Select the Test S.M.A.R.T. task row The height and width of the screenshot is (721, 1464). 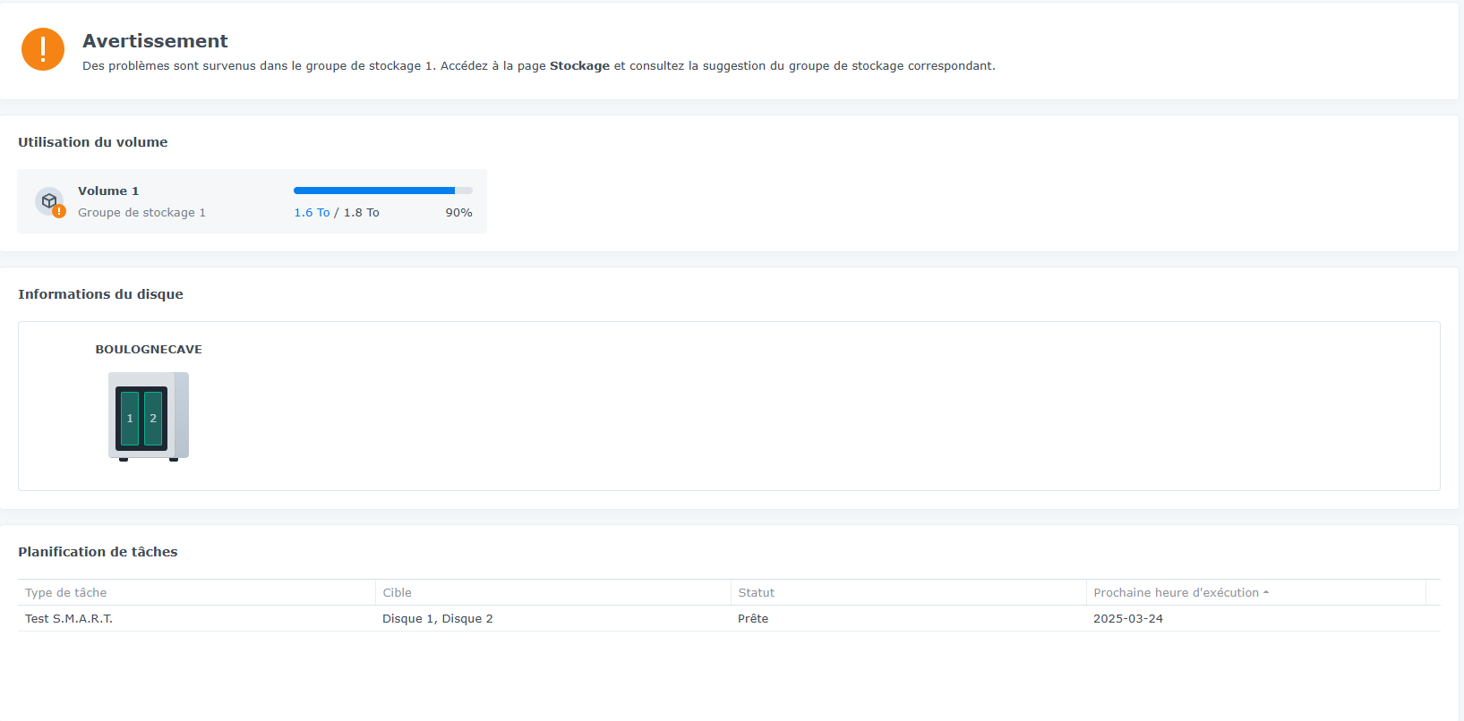click(729, 618)
